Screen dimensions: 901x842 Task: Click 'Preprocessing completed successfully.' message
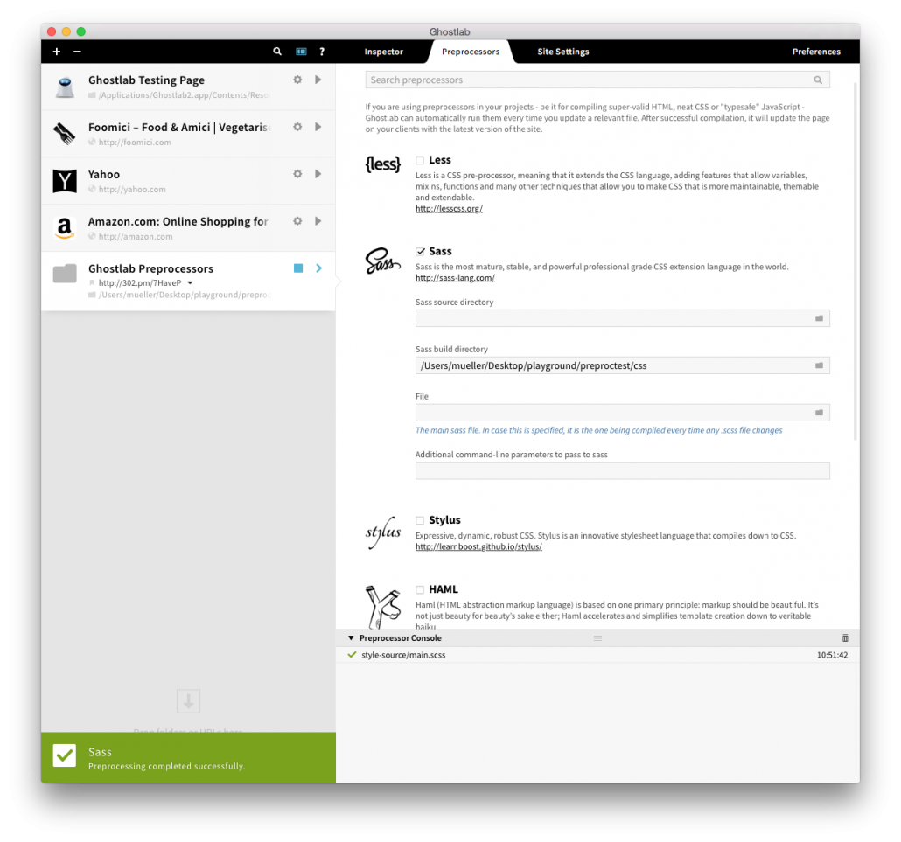click(x=166, y=767)
